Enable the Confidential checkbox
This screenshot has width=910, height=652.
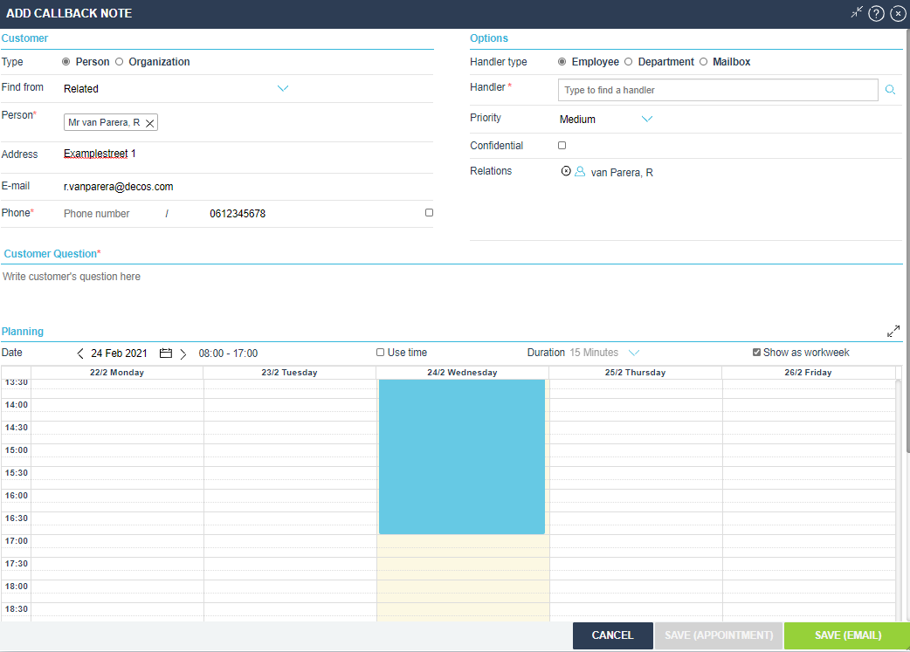coord(562,146)
